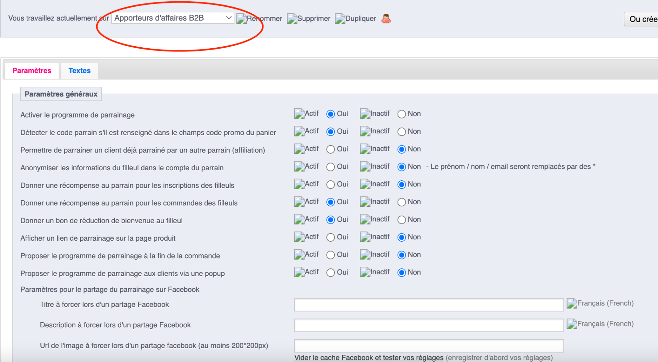Select Oui for "Afficher un lien de parrainage"

click(x=331, y=237)
